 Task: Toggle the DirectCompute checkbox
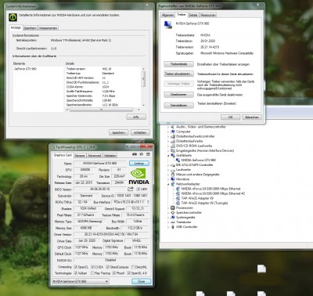click(108, 267)
